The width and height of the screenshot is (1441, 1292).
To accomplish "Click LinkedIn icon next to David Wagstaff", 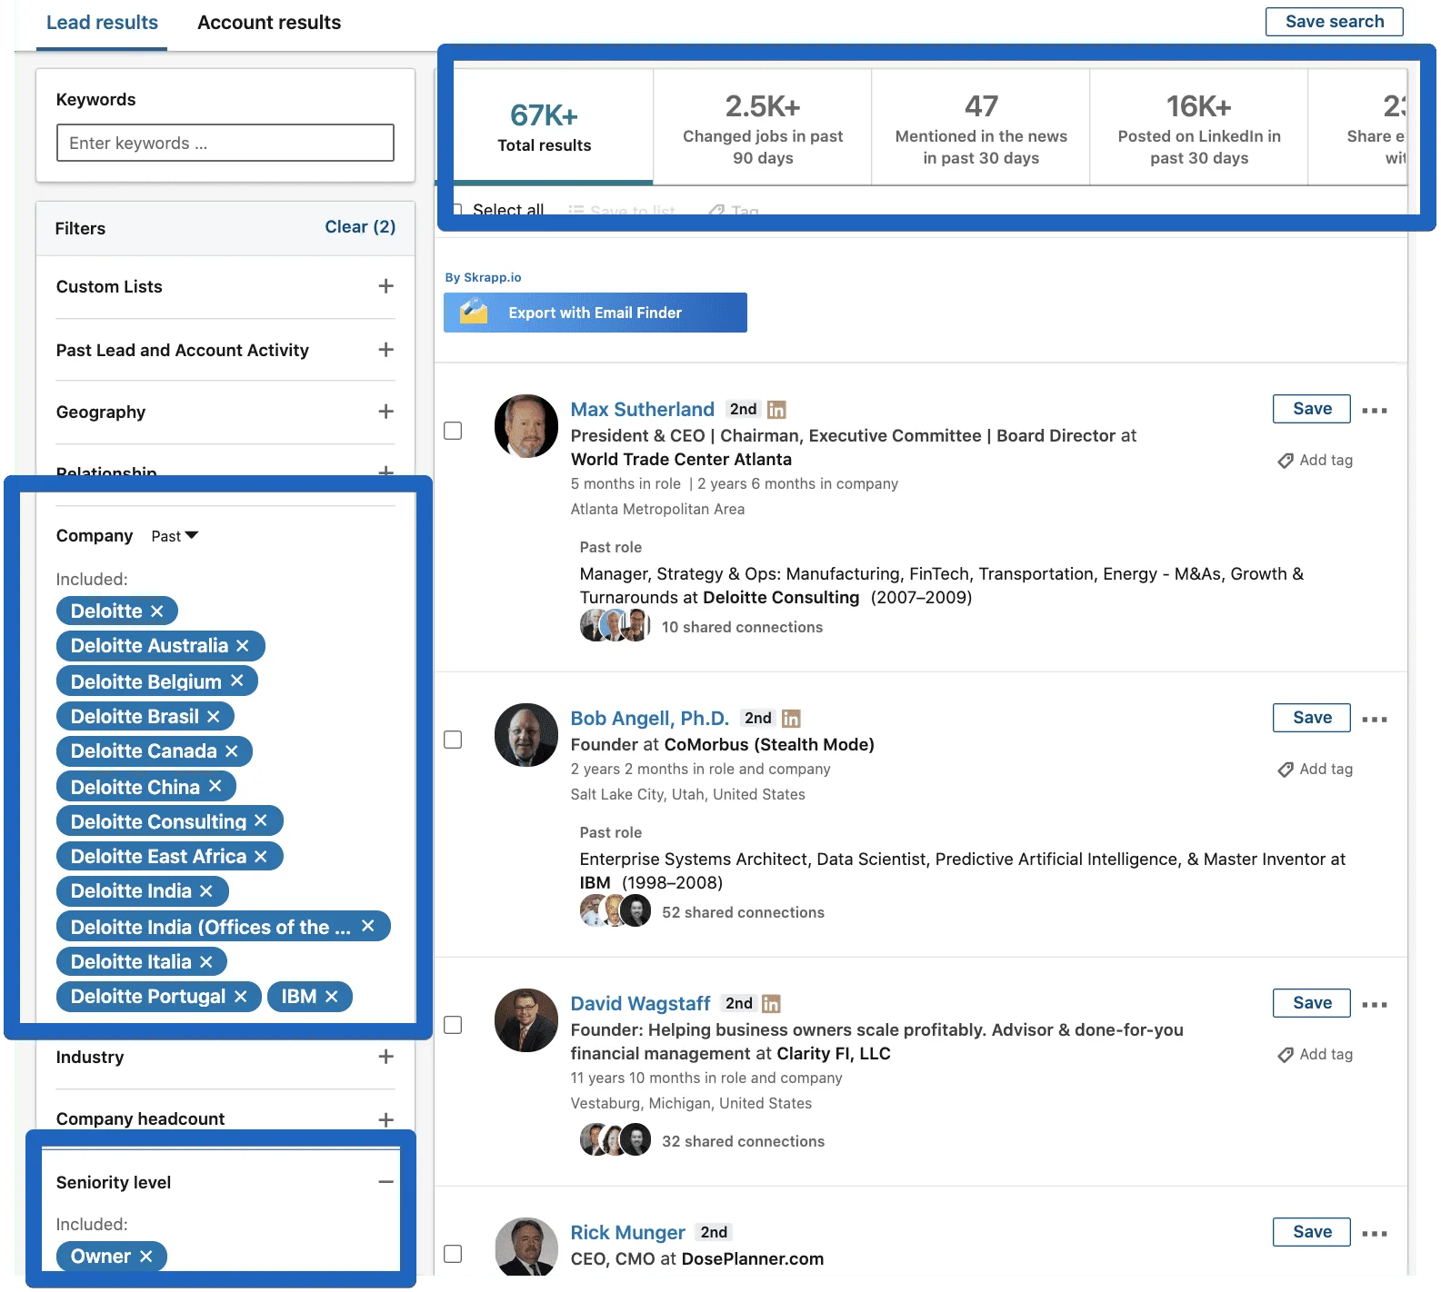I will click(771, 1004).
